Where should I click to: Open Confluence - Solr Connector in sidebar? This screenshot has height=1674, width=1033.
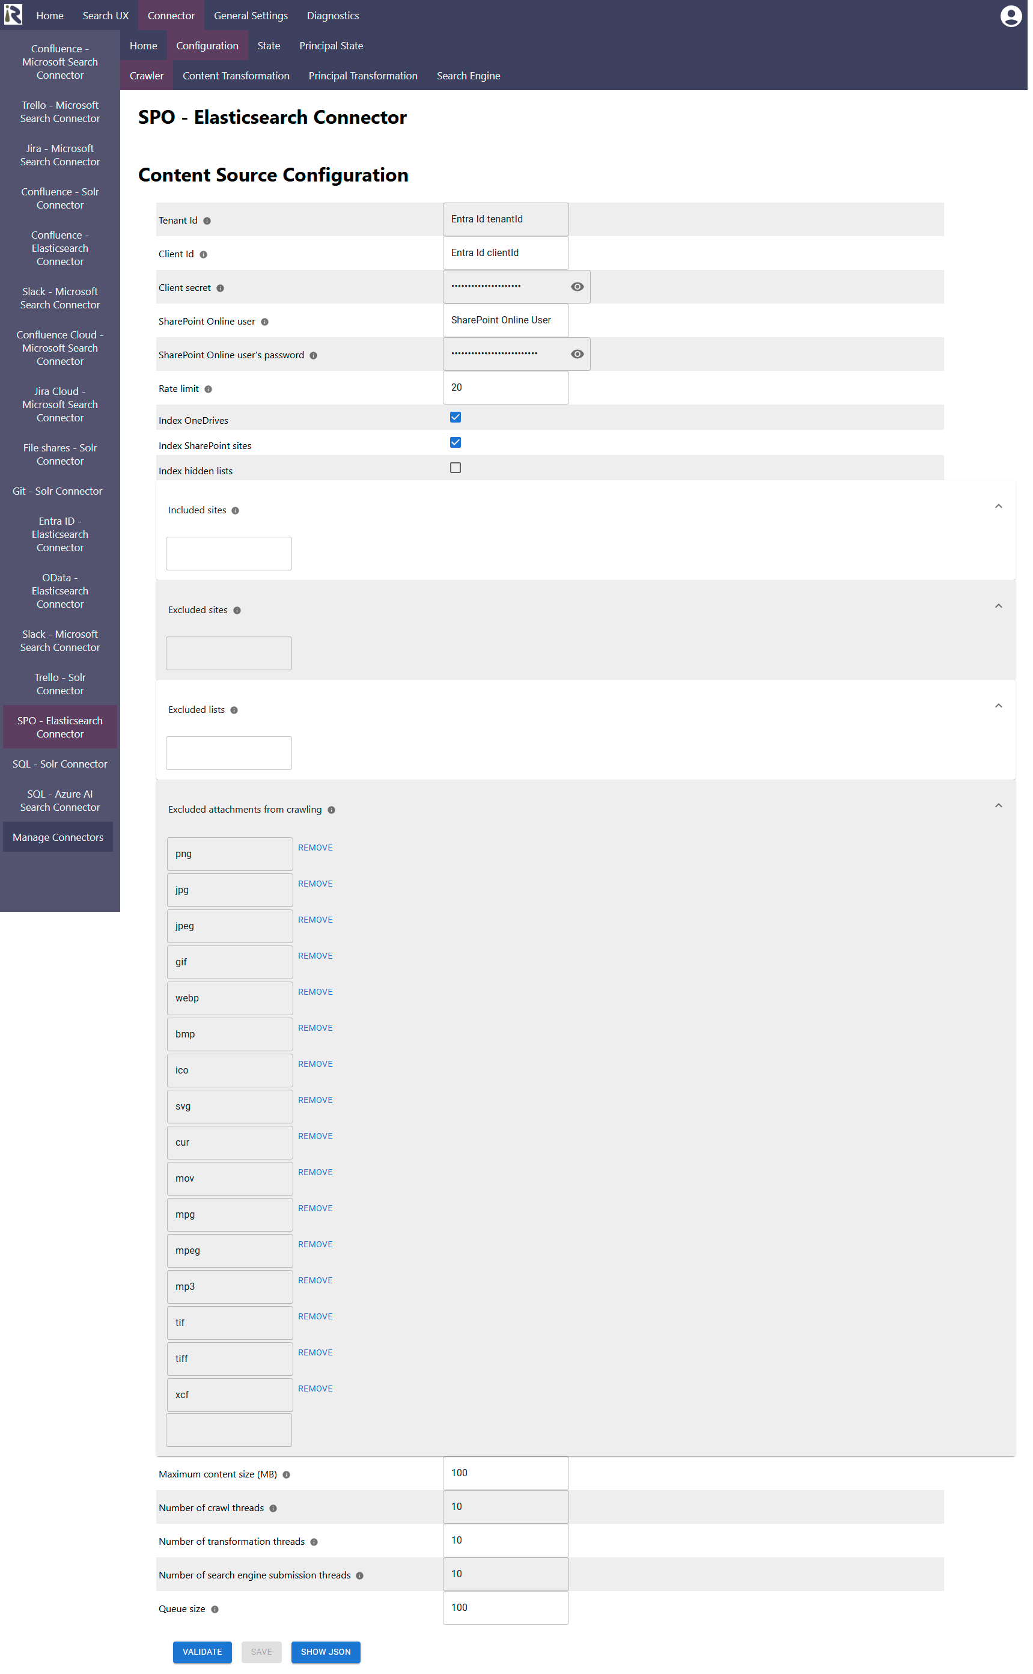click(60, 198)
